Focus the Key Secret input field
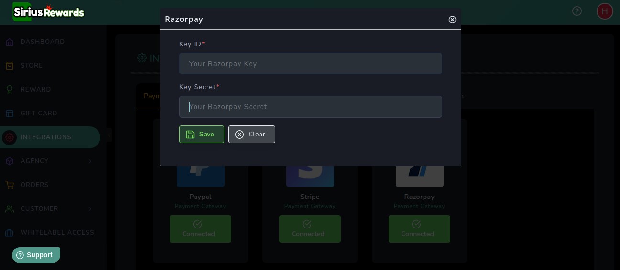This screenshot has width=620, height=270. (x=311, y=107)
